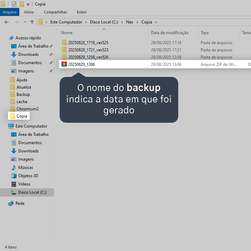Expand chevron after Copia breadcrumb
Image resolution: width=251 pixels, height=251 pixels.
[x=156, y=22]
